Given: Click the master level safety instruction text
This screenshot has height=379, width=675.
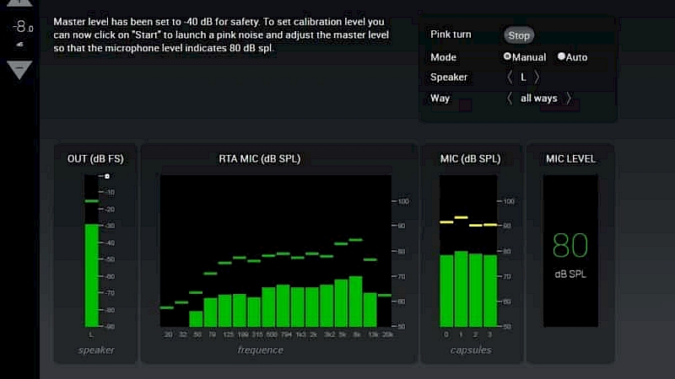Looking at the screenshot, I should 221,35.
